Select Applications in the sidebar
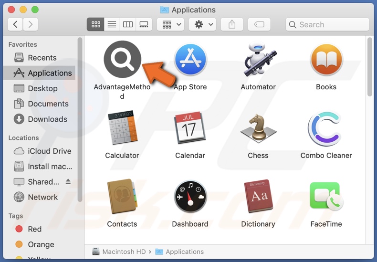This screenshot has width=377, height=262. [40, 73]
